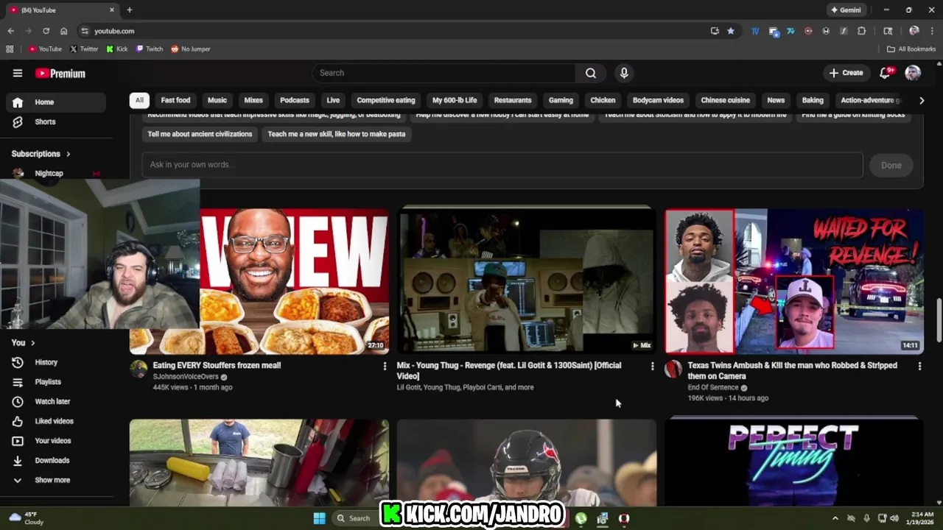Open the notifications bell
The image size is (943, 530).
[886, 73]
